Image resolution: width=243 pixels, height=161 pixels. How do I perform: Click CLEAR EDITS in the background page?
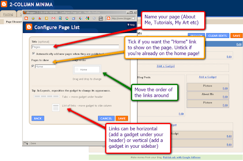pos(218,36)
